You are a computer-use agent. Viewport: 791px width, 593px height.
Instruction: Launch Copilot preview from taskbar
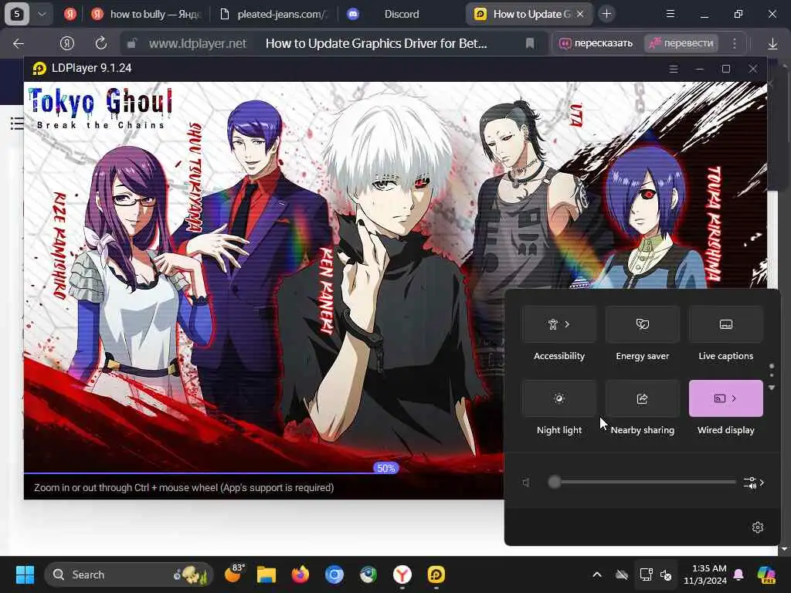[766, 574]
